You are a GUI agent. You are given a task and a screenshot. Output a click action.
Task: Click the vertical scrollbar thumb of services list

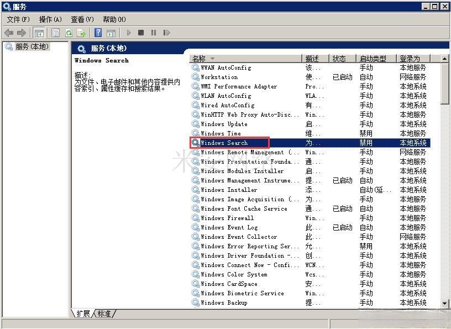coord(444,83)
